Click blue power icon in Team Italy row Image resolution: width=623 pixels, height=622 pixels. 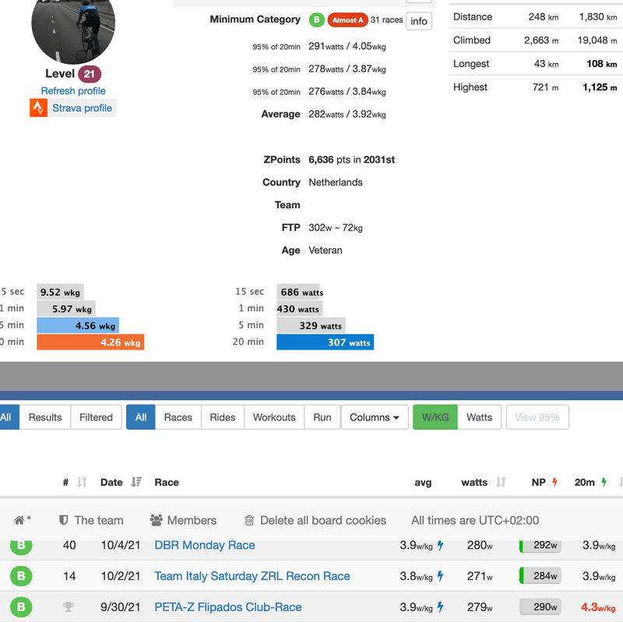point(440,576)
